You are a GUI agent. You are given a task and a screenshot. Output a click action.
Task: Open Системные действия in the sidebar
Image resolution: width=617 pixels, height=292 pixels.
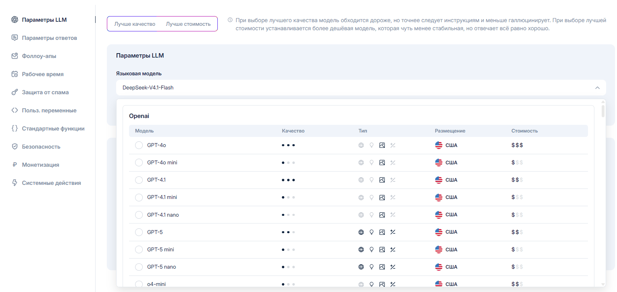(x=51, y=183)
